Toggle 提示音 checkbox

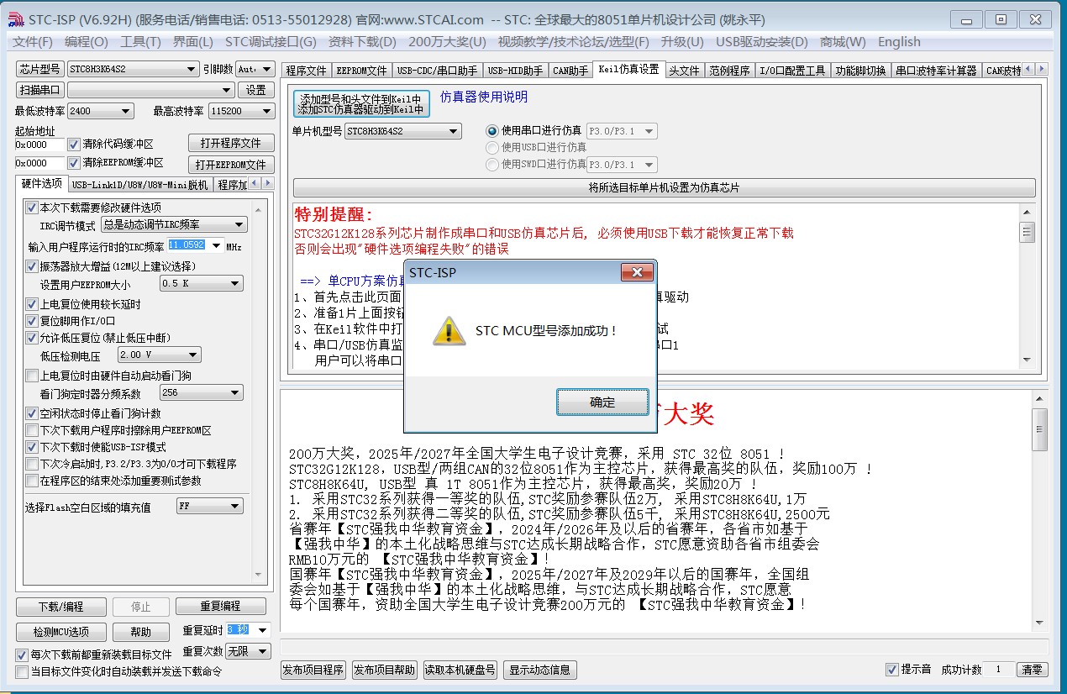tap(892, 670)
